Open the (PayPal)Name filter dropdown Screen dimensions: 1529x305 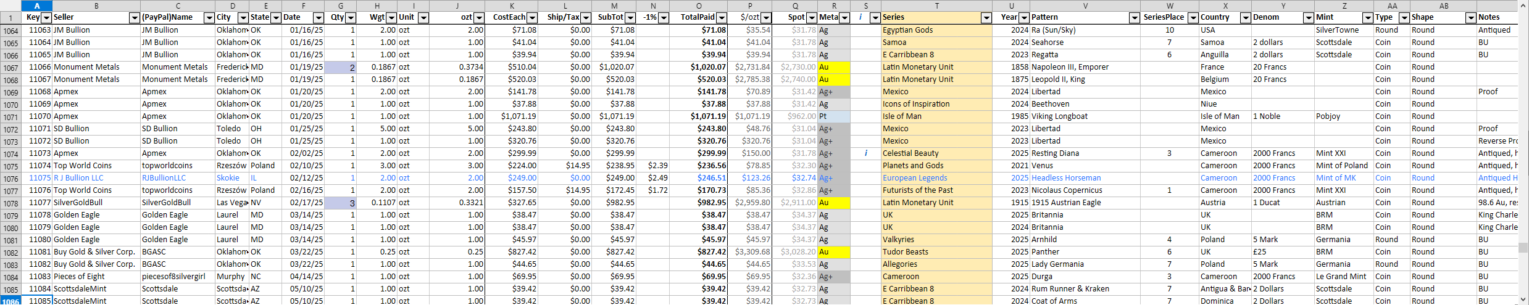tap(209, 18)
